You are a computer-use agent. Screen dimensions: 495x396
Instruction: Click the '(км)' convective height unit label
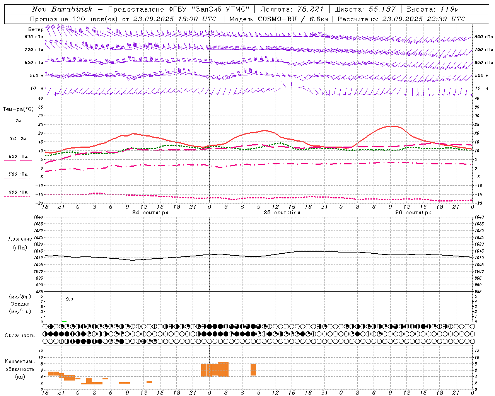(x=20, y=377)
